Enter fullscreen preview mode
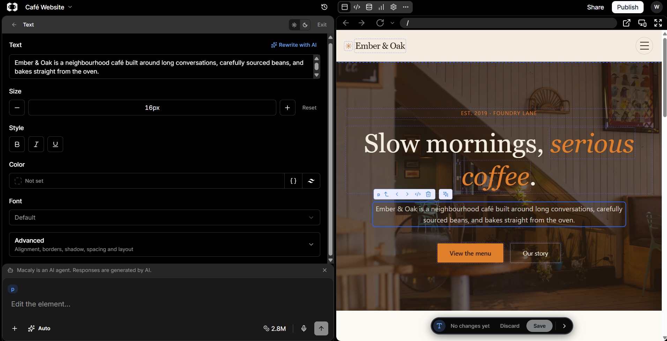 coord(658,23)
